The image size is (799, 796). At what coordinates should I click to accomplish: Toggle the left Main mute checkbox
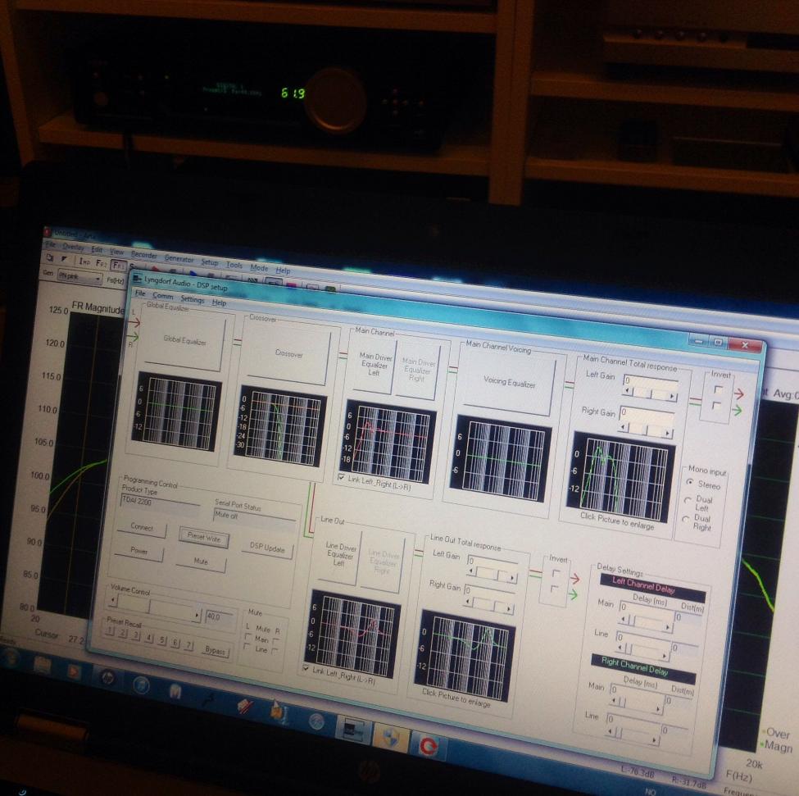point(248,636)
